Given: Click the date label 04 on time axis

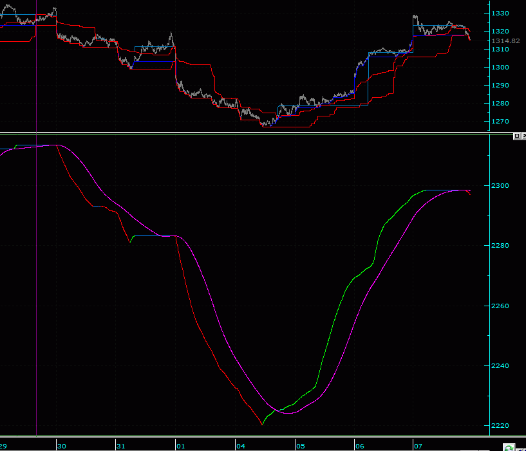Looking at the screenshot, I should (x=241, y=446).
